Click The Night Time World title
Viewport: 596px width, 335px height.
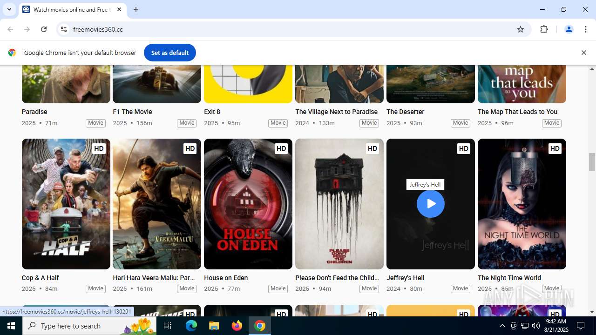pyautogui.click(x=509, y=278)
